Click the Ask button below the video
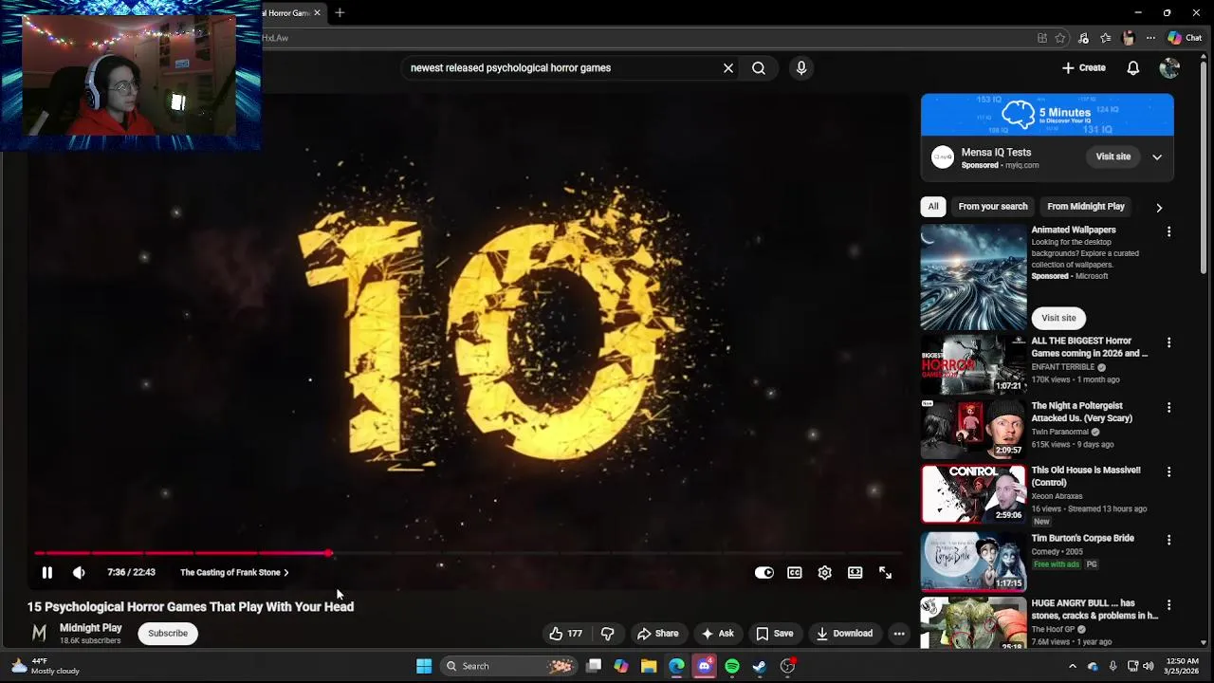 pyautogui.click(x=717, y=634)
